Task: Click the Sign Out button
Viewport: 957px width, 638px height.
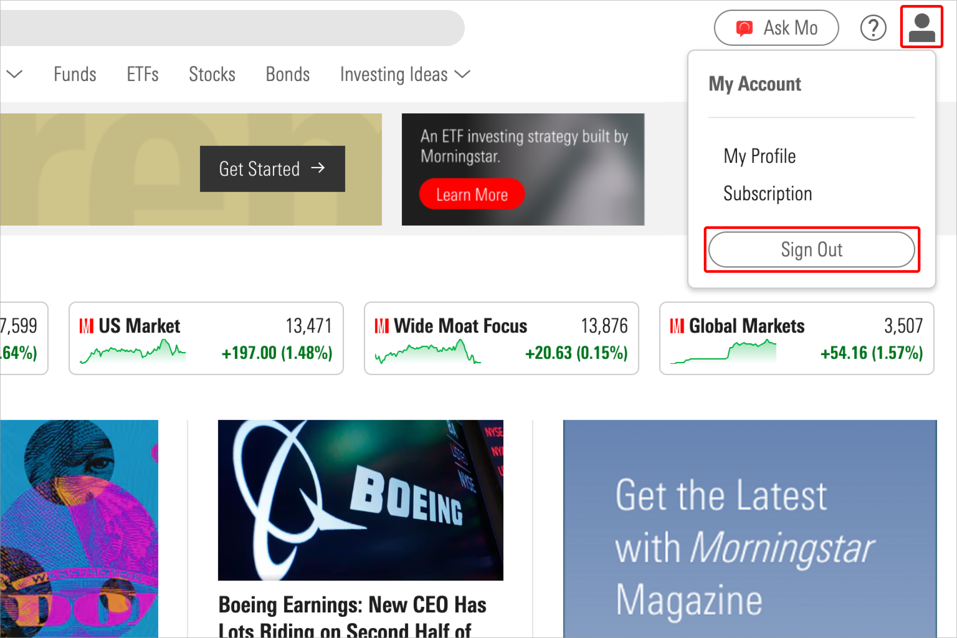Action: point(812,249)
